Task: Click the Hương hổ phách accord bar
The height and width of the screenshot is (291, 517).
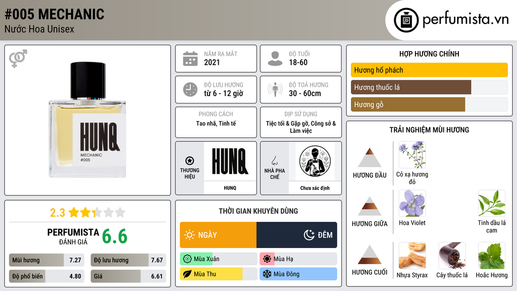Action: coord(429,70)
